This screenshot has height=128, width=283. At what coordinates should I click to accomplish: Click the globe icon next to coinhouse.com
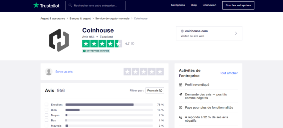coord(182,31)
